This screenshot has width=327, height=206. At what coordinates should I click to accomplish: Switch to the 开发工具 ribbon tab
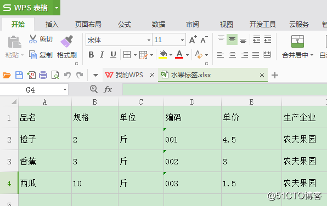point(263,25)
